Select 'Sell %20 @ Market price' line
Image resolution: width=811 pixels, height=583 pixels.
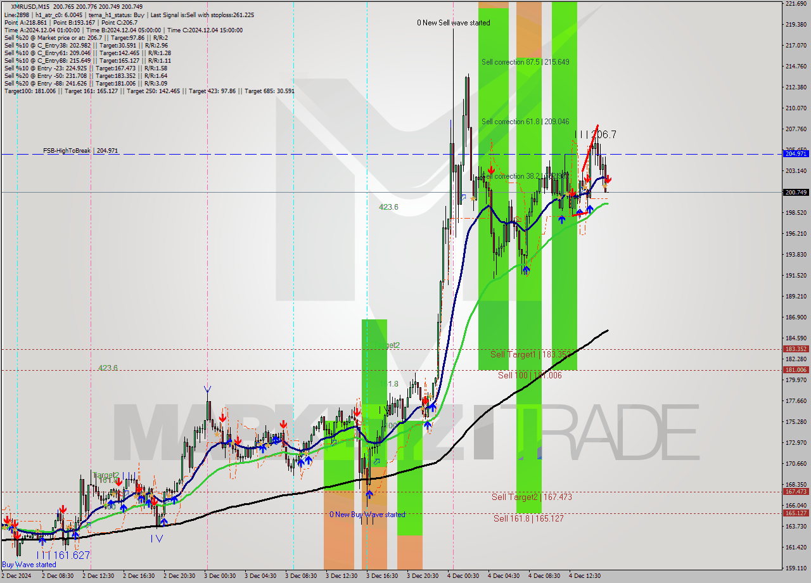click(86, 38)
